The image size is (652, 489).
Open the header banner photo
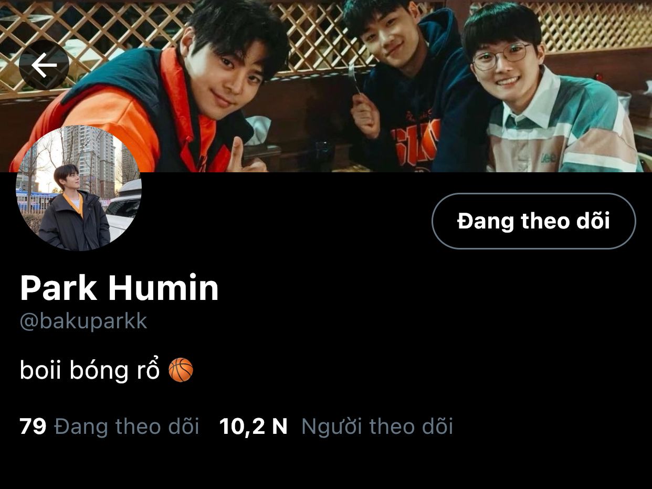tap(326, 86)
